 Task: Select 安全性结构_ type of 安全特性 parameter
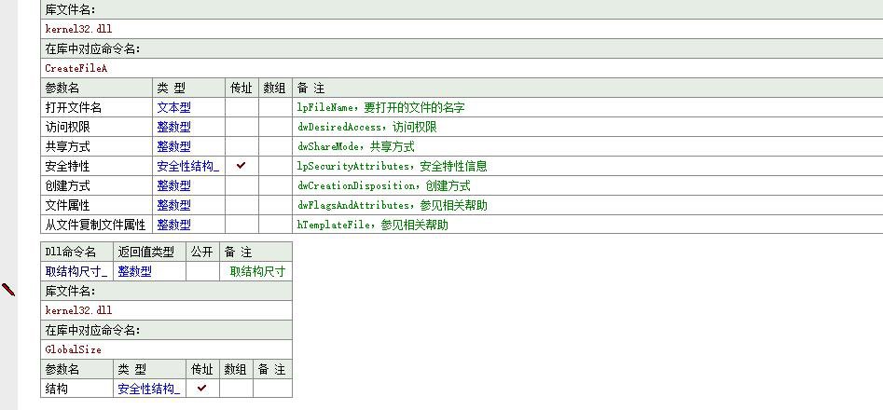tap(187, 166)
